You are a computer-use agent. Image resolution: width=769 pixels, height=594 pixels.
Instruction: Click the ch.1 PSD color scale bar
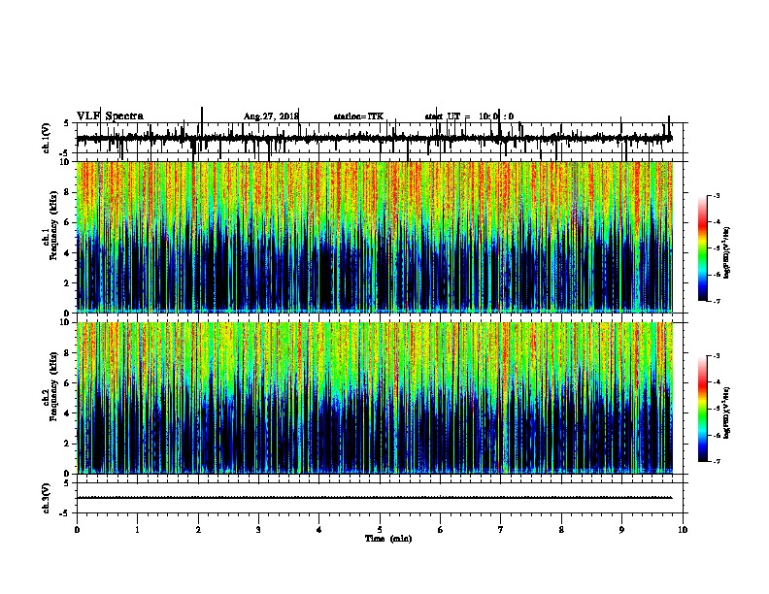[702, 248]
